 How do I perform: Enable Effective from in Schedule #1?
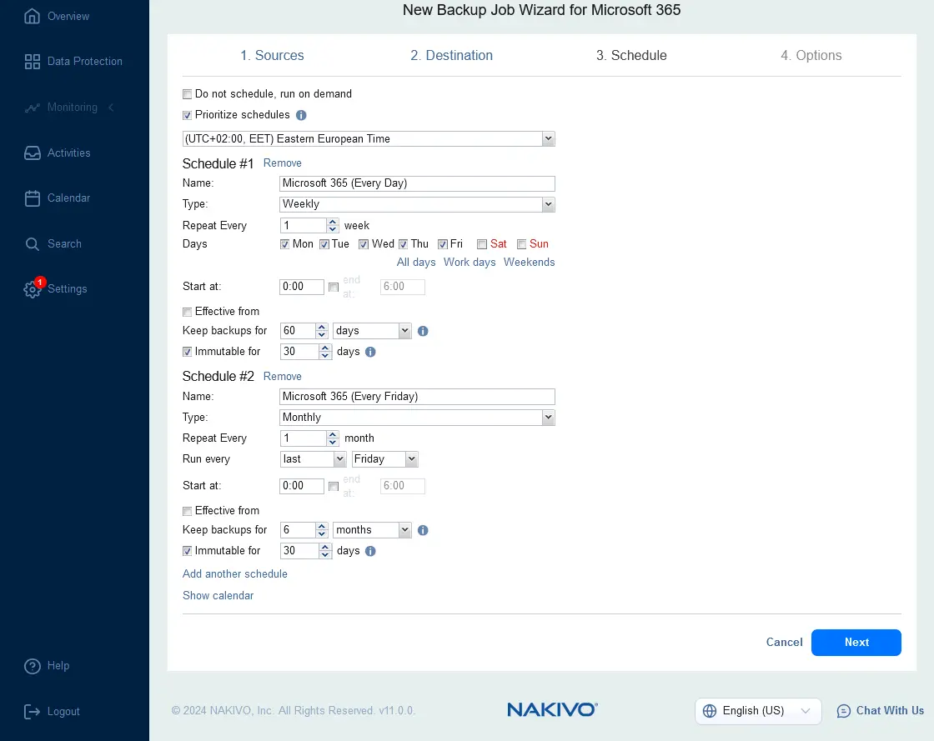coord(187,312)
